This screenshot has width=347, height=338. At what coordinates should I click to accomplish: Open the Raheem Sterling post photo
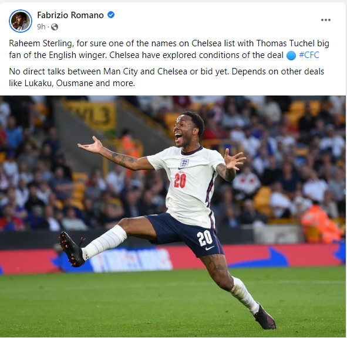click(x=173, y=216)
